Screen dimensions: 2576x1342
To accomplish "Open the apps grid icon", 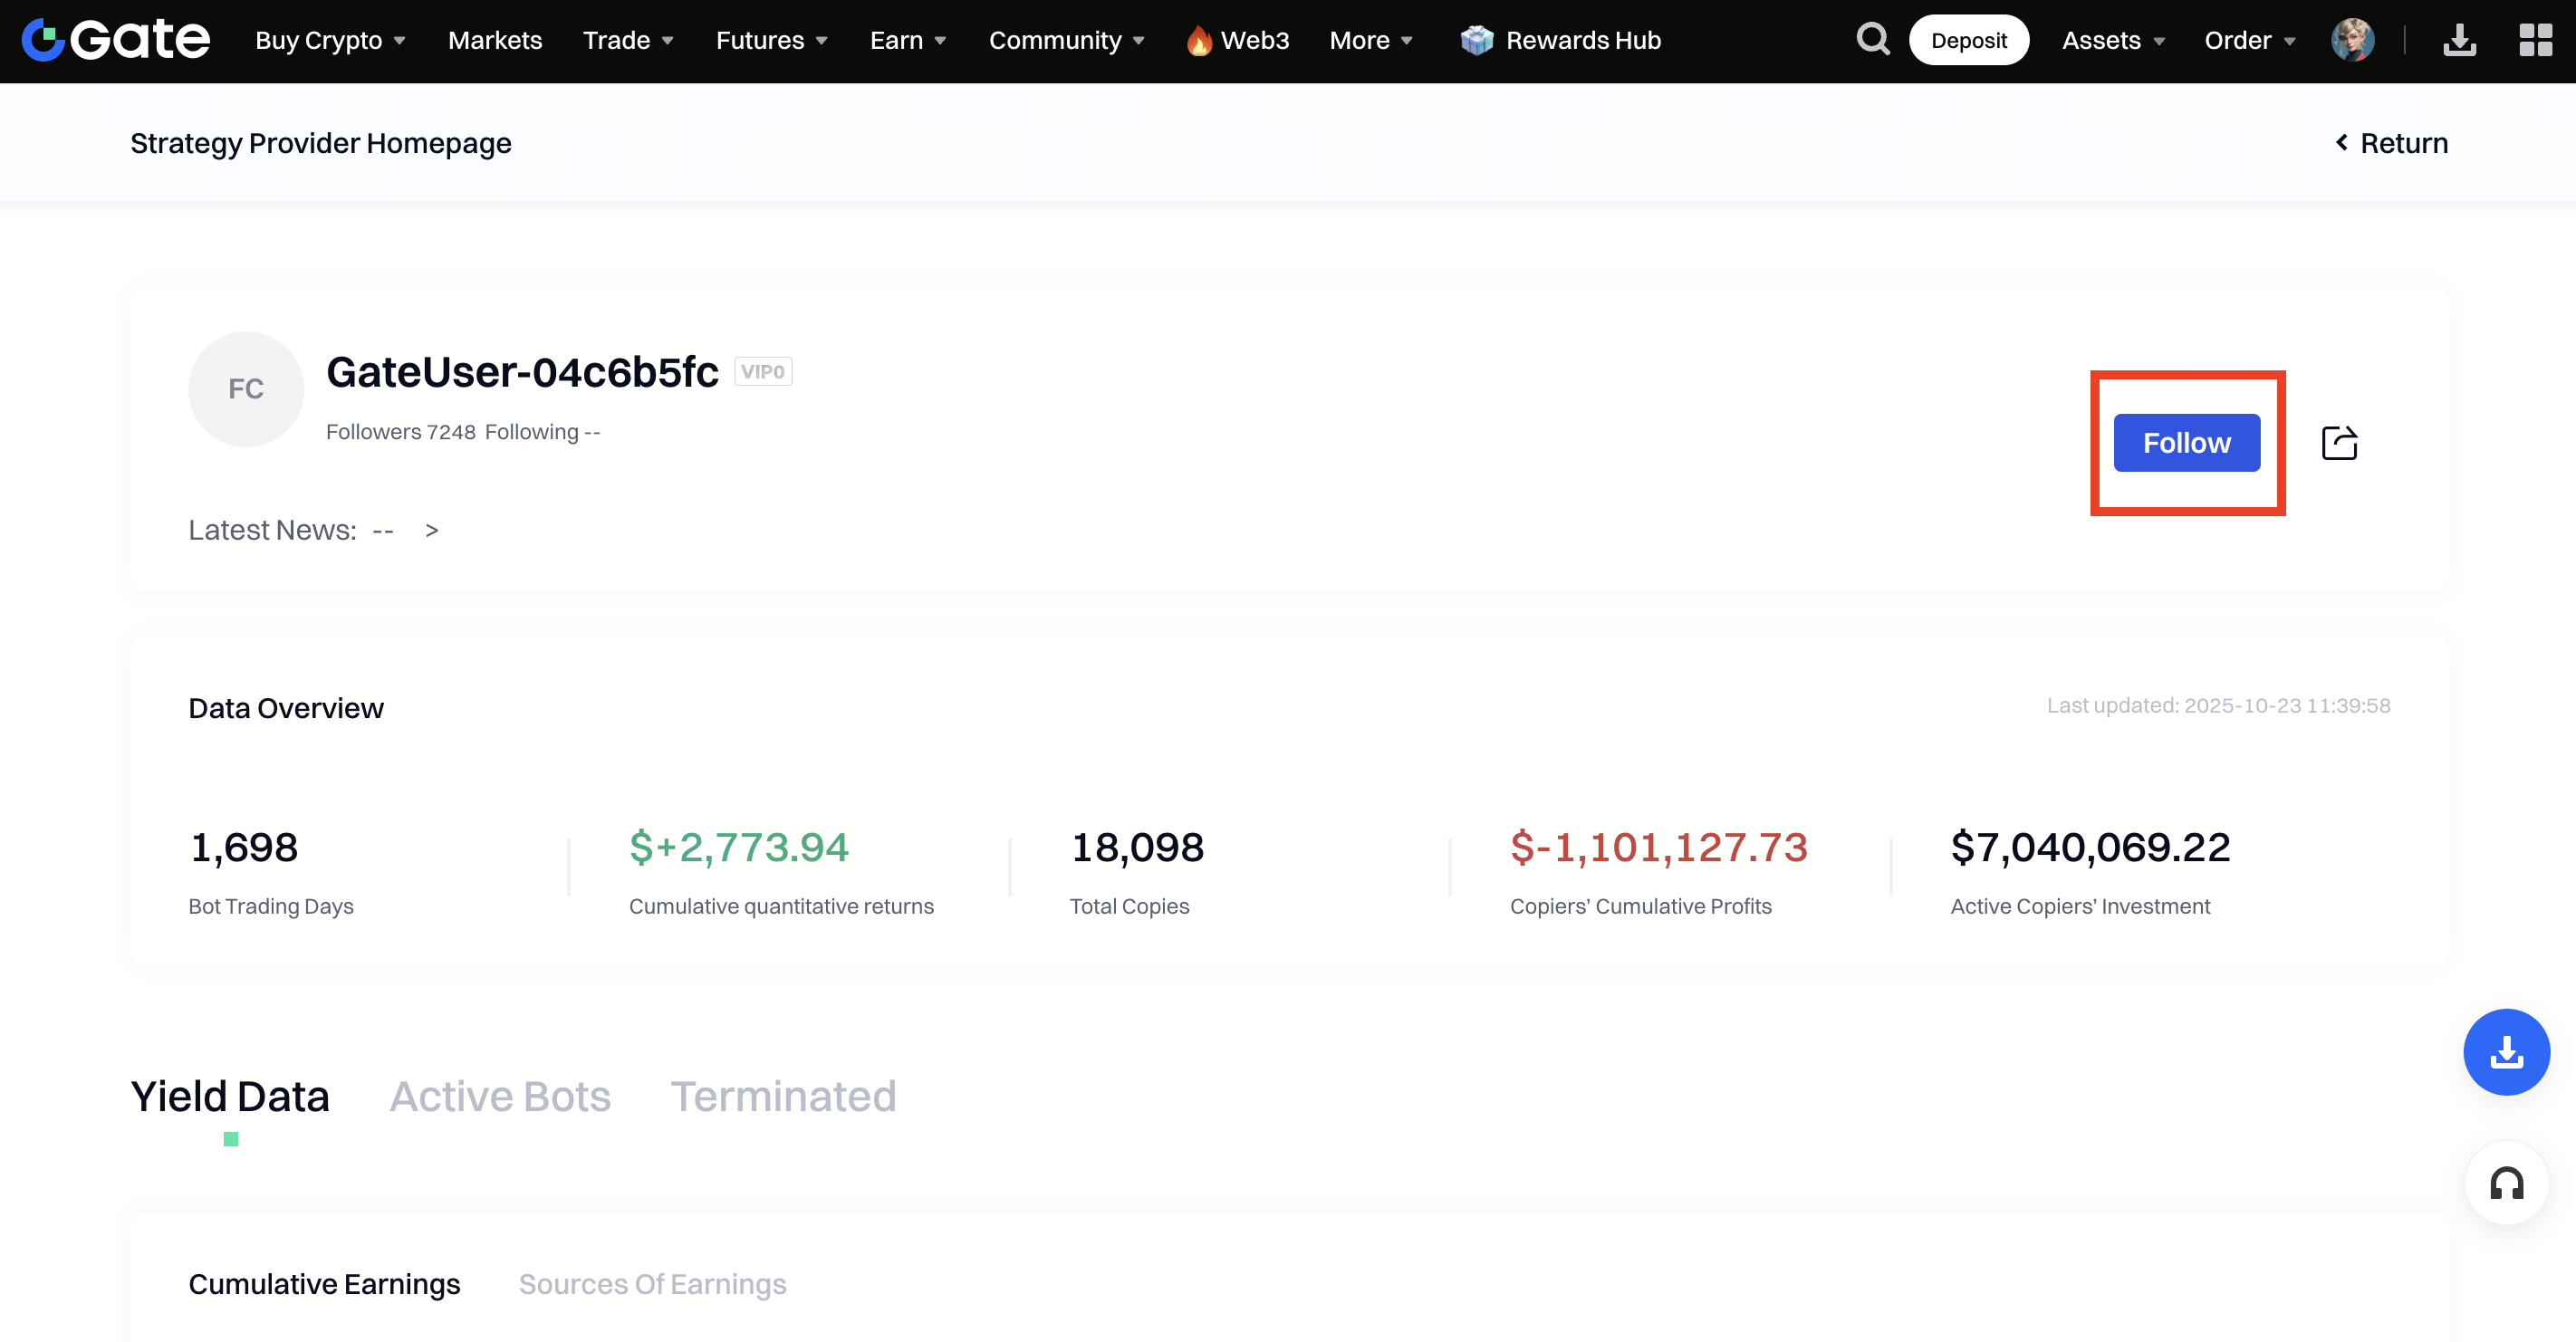I will [2535, 40].
